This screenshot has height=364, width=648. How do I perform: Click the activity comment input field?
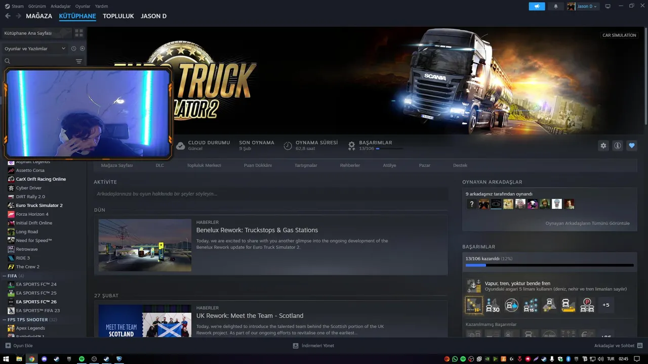click(271, 194)
